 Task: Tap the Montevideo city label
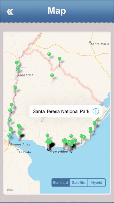[59, 152]
